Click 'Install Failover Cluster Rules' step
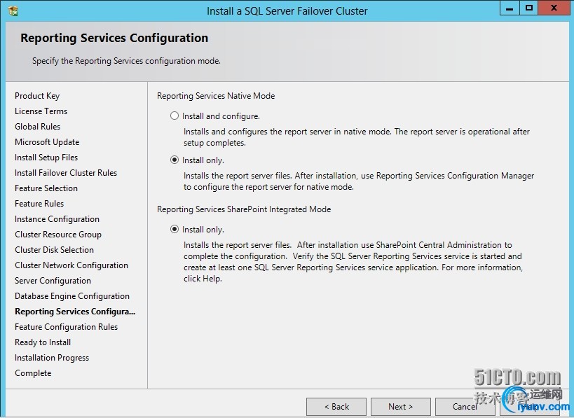The width and height of the screenshot is (574, 418). pyautogui.click(x=66, y=173)
